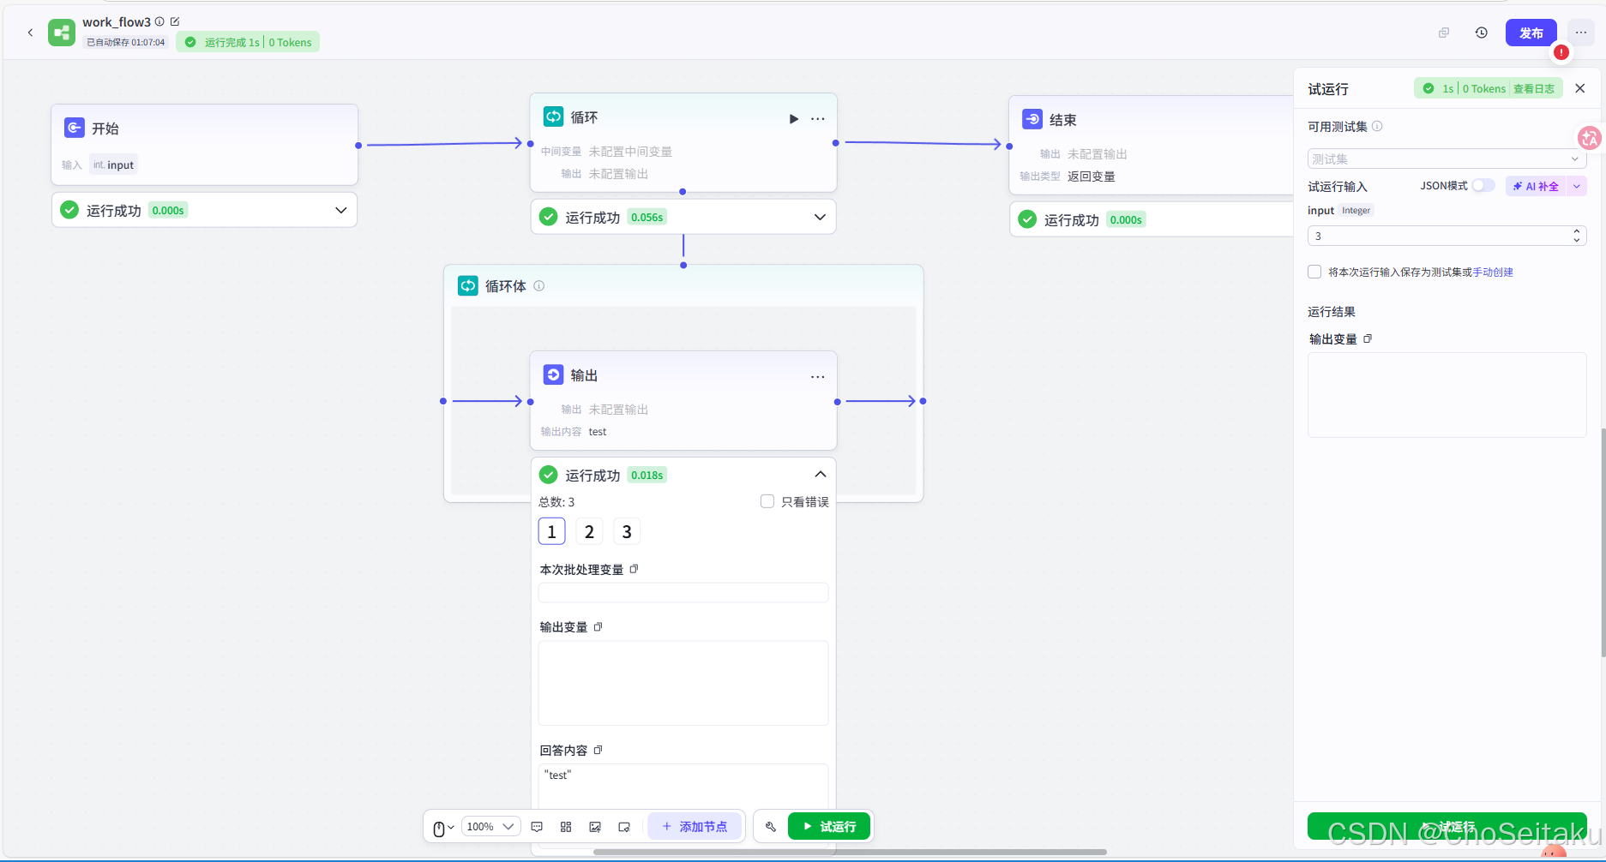Copy 回答内容 value

(598, 750)
